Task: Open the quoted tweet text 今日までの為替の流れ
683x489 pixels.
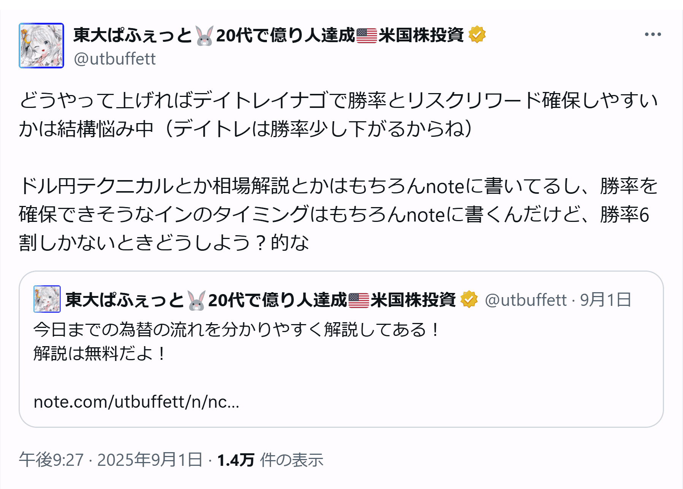Action: point(236,329)
